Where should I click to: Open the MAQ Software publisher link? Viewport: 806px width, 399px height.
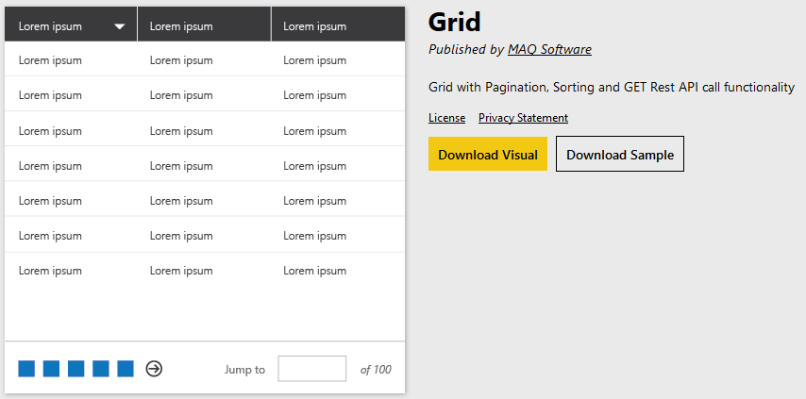549,49
